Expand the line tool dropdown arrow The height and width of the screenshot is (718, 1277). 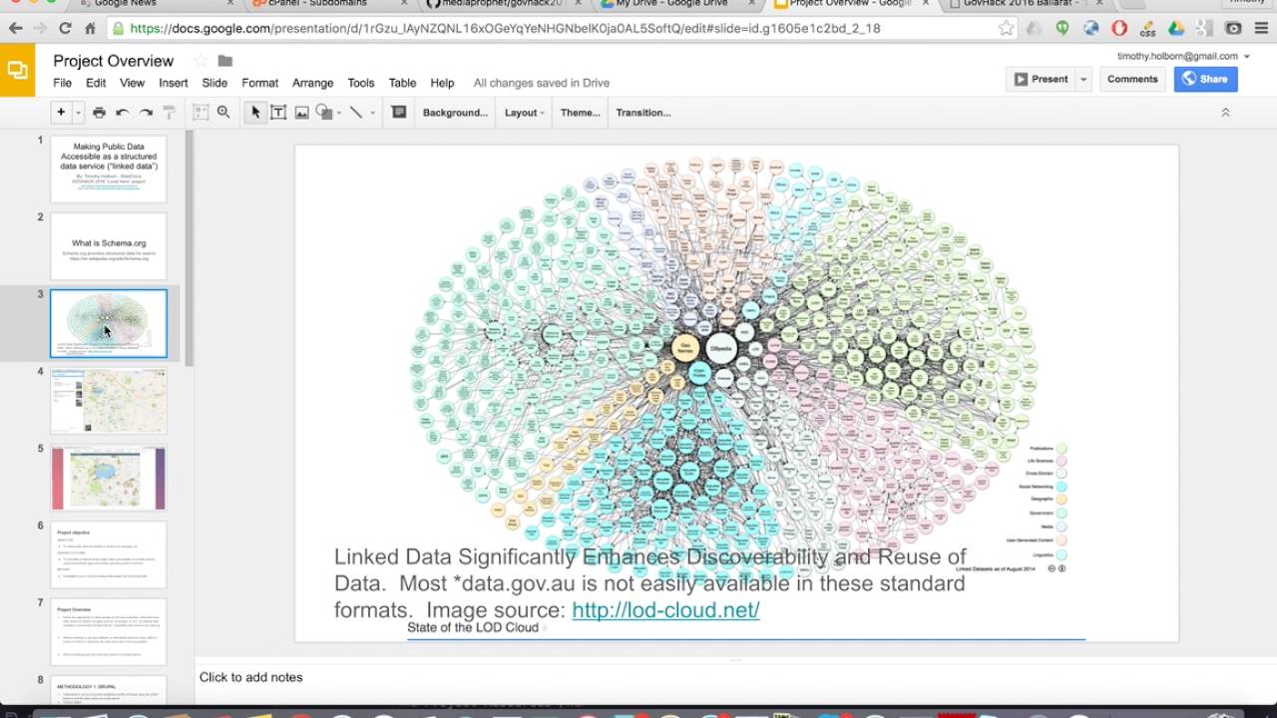click(372, 113)
